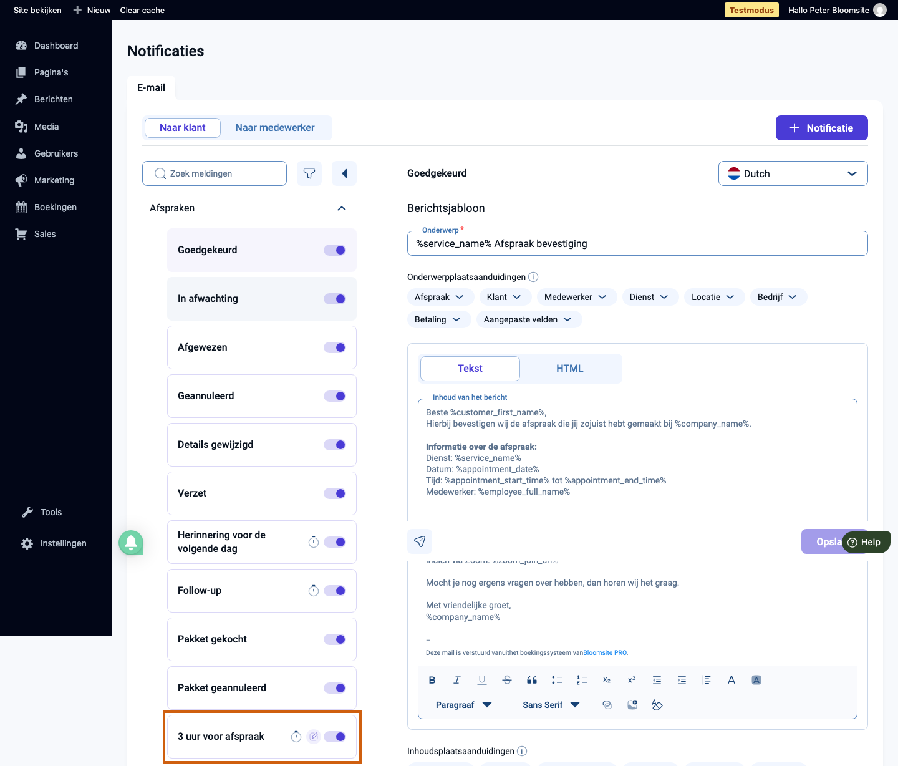Apply superscript formatting
Screen dimensions: 898x766
632,680
